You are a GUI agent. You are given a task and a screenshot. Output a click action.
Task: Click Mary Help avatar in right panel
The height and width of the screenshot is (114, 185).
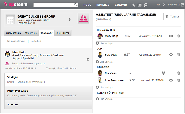point(100,36)
